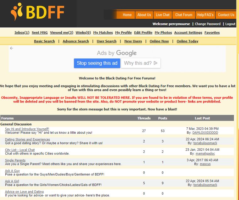
Task: Go to My Profile
Action: pos(124,33)
